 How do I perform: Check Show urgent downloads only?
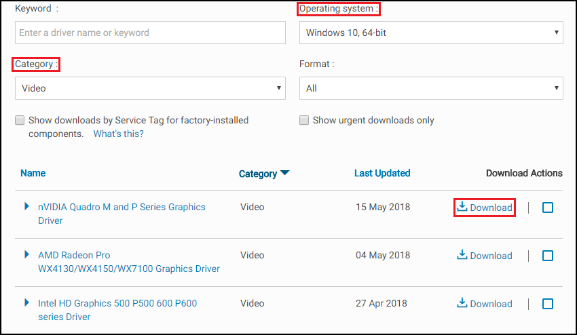(x=304, y=120)
